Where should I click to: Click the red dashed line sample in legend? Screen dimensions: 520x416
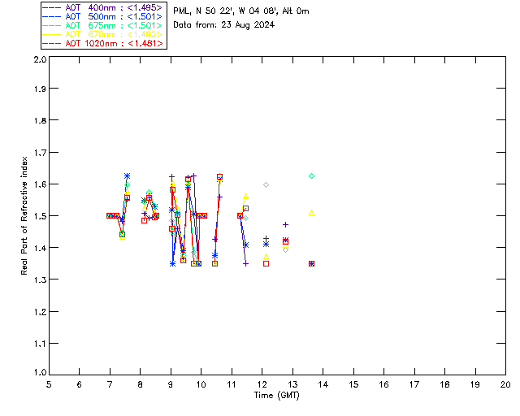52,44
